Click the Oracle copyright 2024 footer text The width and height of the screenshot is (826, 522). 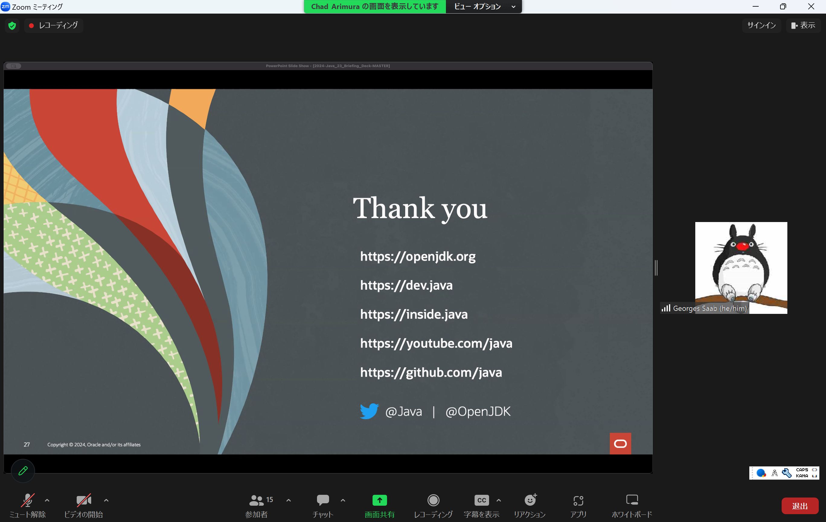coord(94,444)
